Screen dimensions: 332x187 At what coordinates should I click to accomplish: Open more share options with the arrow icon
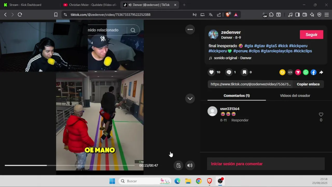click(x=321, y=72)
